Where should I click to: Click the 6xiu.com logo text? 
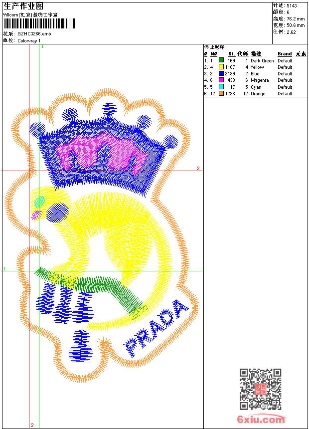coord(261,419)
